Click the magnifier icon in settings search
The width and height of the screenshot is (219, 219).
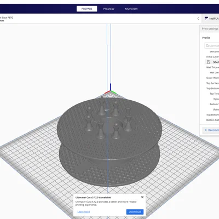tap(207, 45)
